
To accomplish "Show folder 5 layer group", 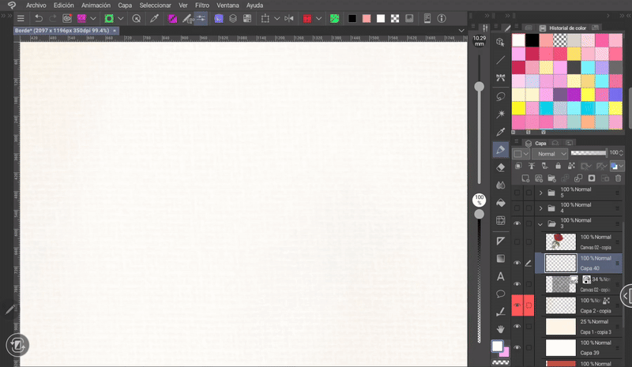I will point(517,193).
